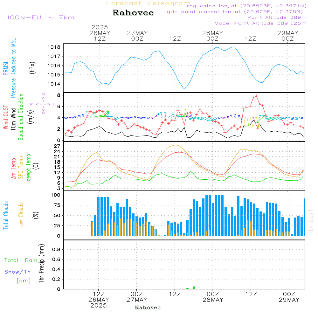Click 'Speed and Direction' green label
This screenshot has width=318, height=318.
point(21,117)
